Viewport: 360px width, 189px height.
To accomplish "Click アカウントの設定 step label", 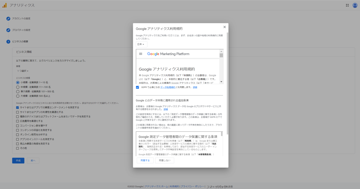I will (x=21, y=19).
